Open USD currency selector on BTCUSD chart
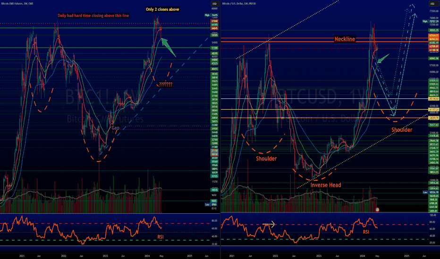440x259 pixels. [432, 4]
